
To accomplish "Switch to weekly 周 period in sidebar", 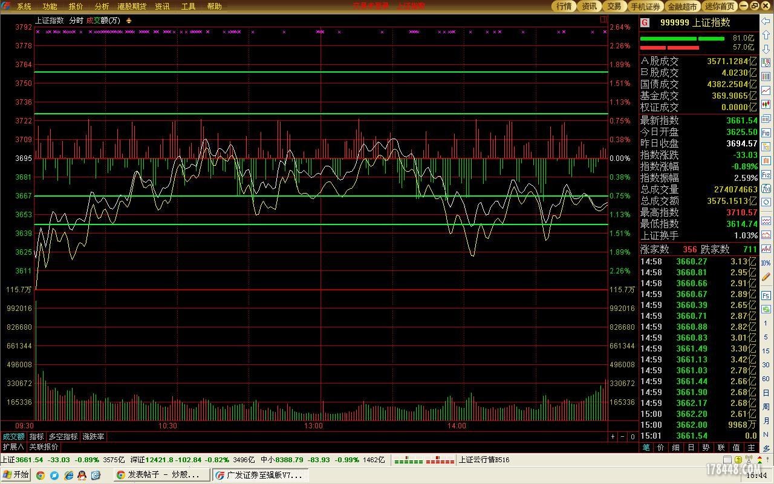I will click(x=766, y=406).
